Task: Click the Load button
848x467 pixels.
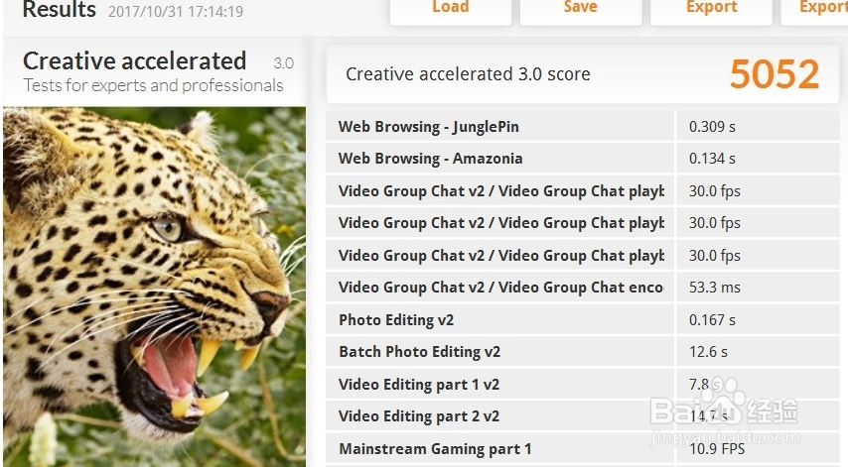Action: (450, 8)
